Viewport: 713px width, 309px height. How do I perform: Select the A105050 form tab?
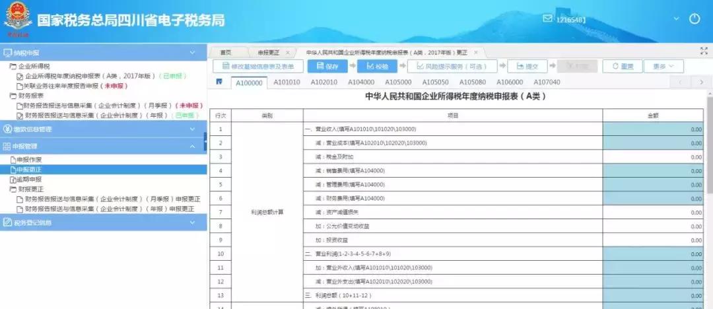point(435,83)
